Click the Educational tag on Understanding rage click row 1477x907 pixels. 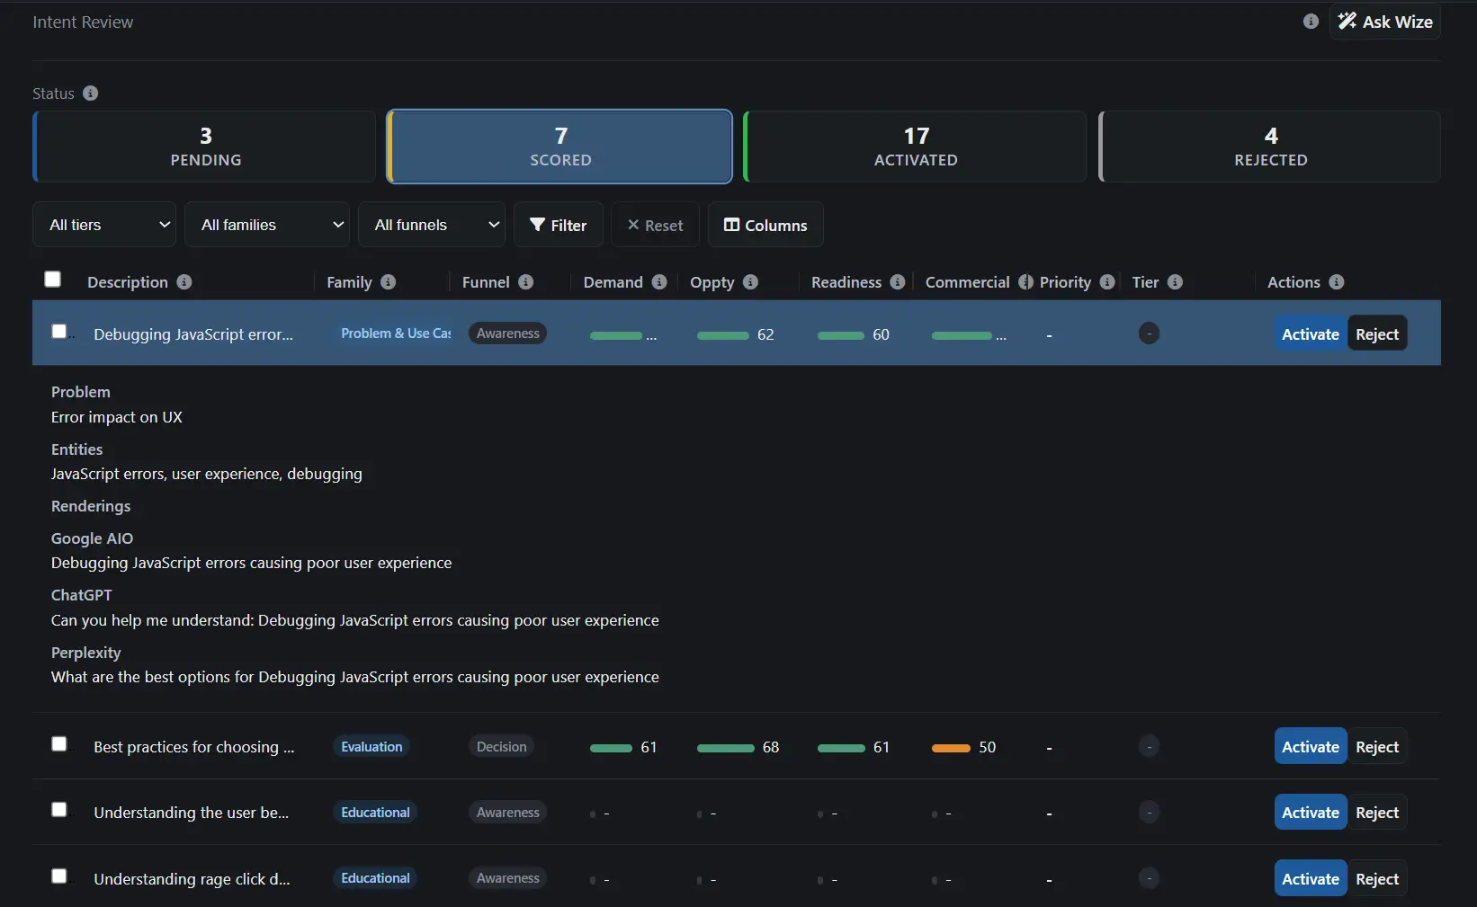(375, 878)
